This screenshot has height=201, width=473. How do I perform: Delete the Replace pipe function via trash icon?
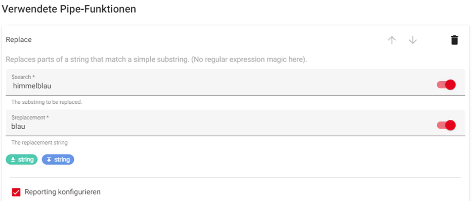(454, 40)
